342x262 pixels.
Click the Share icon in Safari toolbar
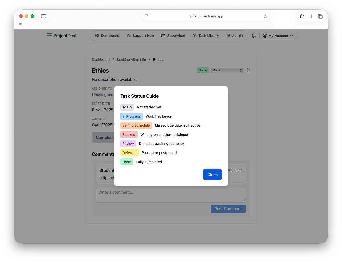(302, 16)
